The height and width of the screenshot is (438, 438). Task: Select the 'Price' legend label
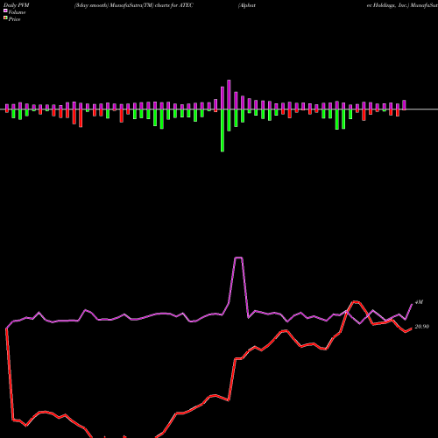pyautogui.click(x=14, y=19)
